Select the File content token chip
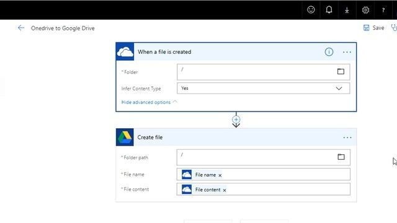 204,190
